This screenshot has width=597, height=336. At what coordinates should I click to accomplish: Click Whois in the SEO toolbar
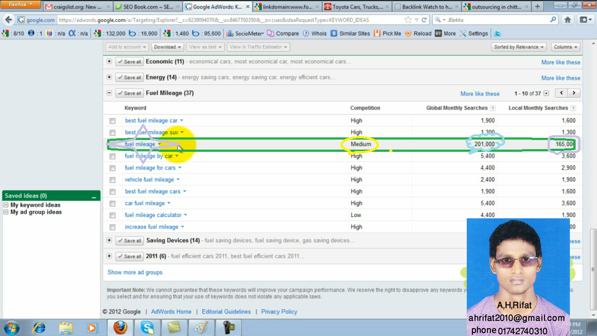[x=315, y=34]
